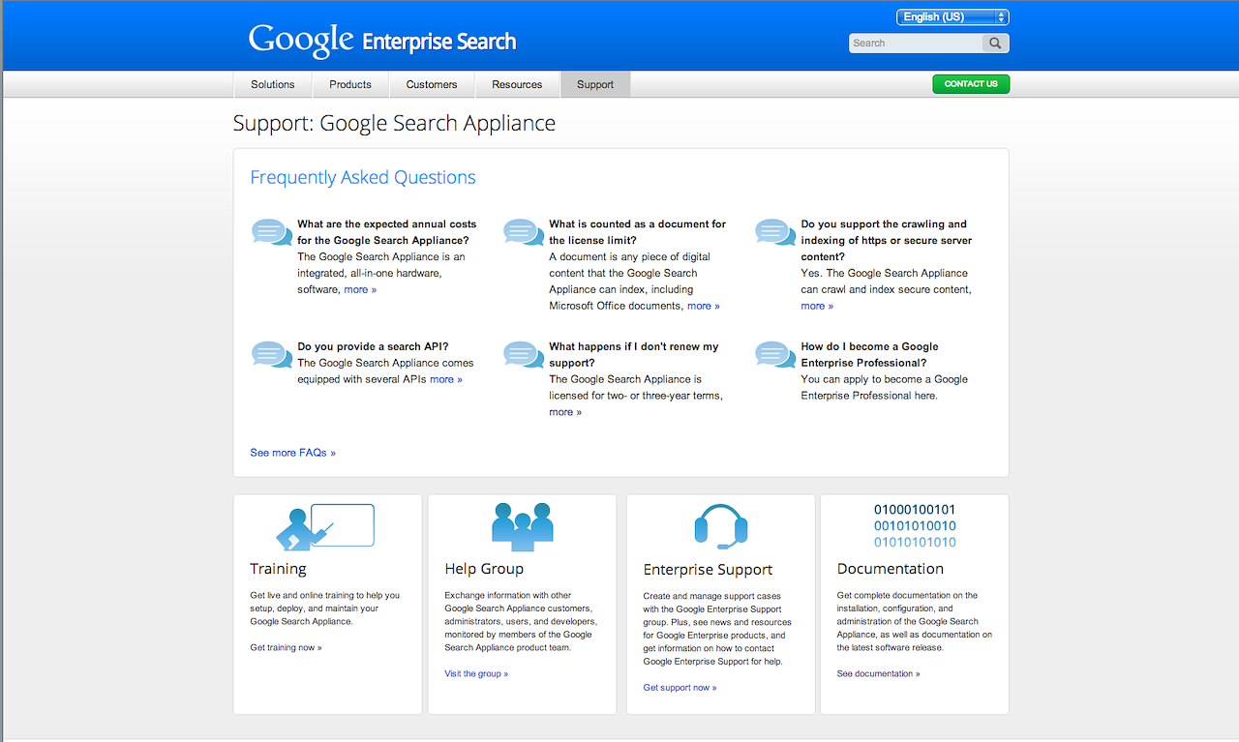Click the Google Enterprise Search logo
Image resolution: width=1239 pixels, height=742 pixels.
pyautogui.click(x=382, y=41)
